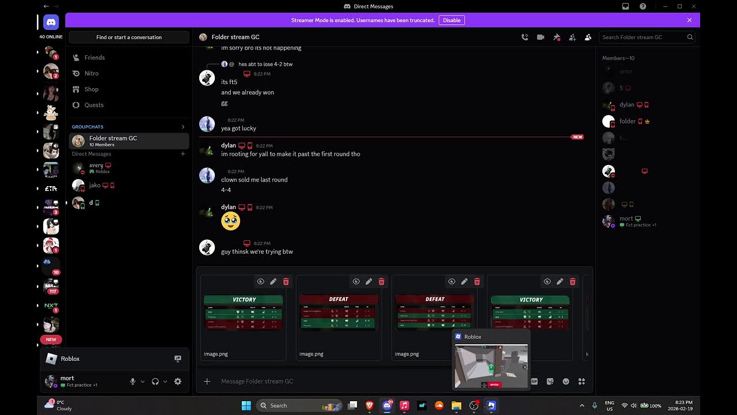737x415 pixels.
Task: Toggle spoiler on the second attachment (first DEFEAT)
Action: tap(356, 282)
